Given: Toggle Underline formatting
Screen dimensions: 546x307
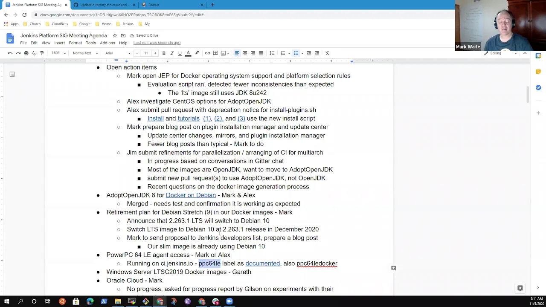Looking at the screenshot, I should [180, 53].
